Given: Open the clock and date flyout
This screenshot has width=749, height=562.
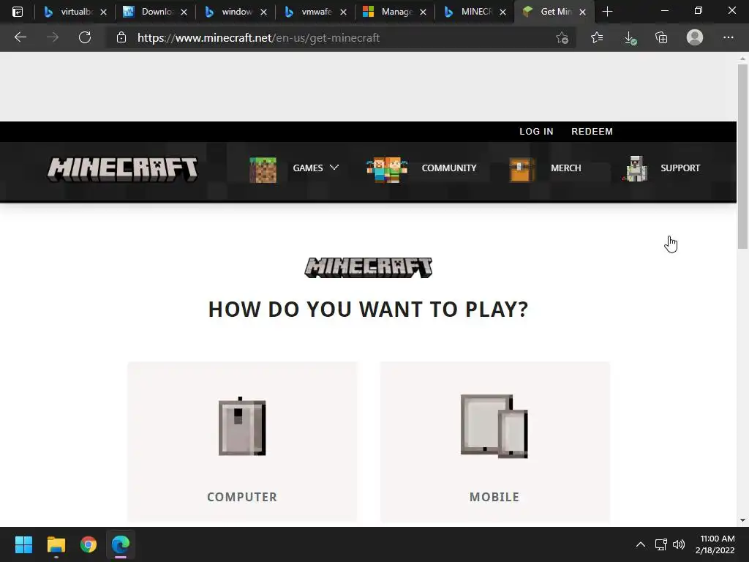Looking at the screenshot, I should point(715,544).
